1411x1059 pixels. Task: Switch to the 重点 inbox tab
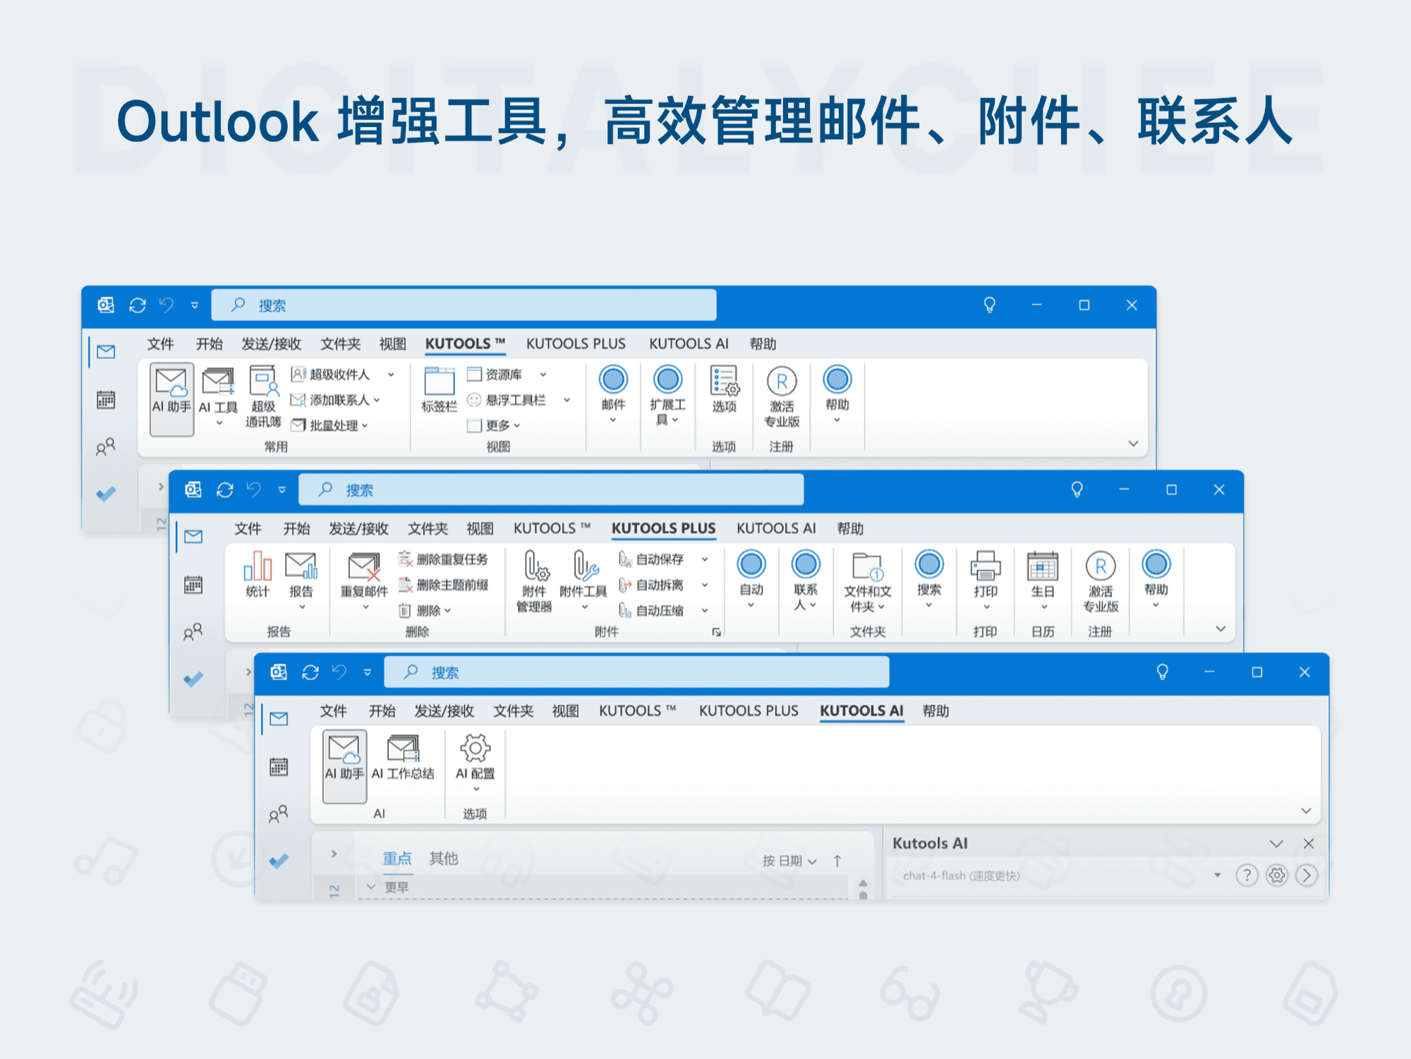click(x=396, y=859)
